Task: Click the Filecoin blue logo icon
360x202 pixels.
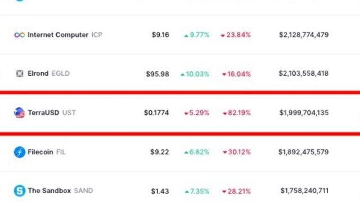Action: (x=20, y=152)
